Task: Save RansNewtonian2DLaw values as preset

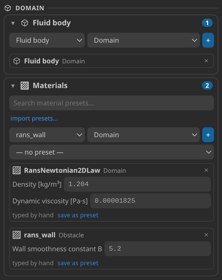Action: [x=78, y=215]
